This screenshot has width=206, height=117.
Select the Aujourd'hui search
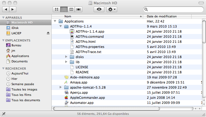(x=20, y=73)
